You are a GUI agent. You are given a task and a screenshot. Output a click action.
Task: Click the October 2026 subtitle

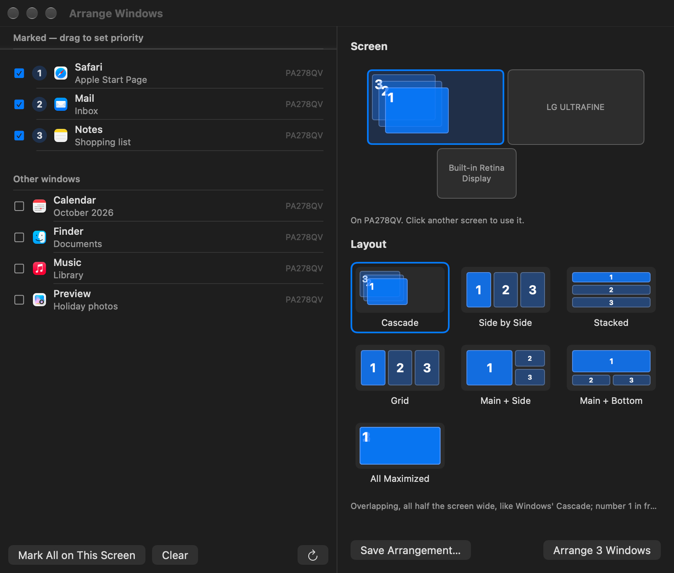83,213
